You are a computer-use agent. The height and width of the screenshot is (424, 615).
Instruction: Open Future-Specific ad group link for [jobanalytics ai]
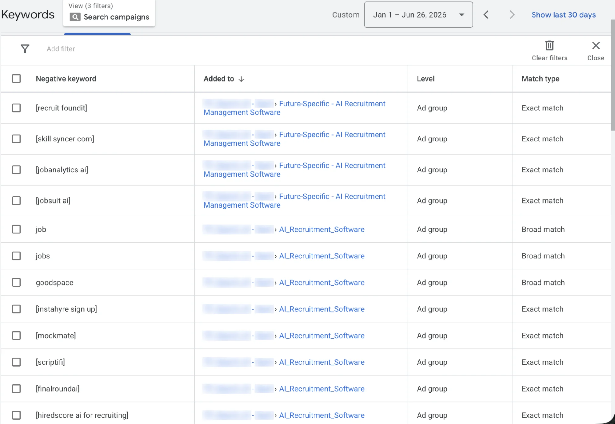tap(294, 170)
